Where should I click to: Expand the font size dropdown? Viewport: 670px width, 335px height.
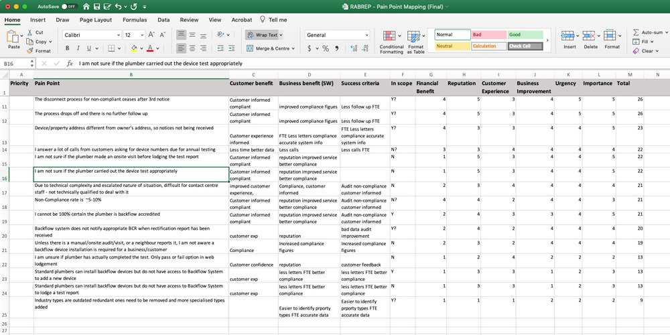[141, 35]
